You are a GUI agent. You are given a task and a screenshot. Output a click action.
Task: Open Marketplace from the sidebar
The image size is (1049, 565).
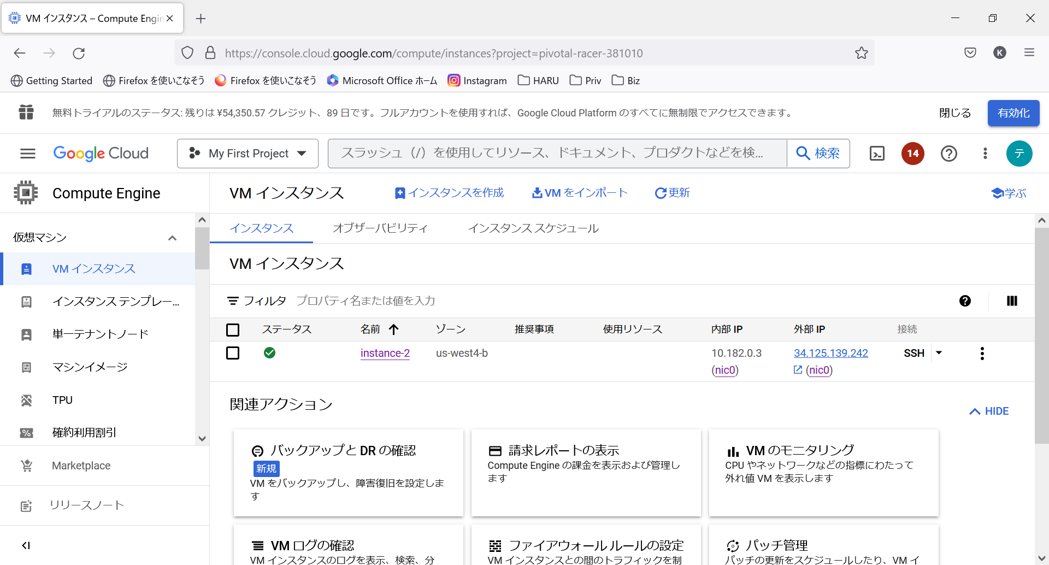pos(81,466)
